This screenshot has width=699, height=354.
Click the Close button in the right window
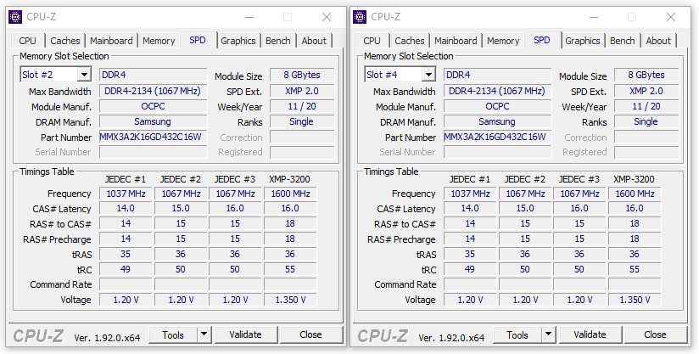coord(655,334)
